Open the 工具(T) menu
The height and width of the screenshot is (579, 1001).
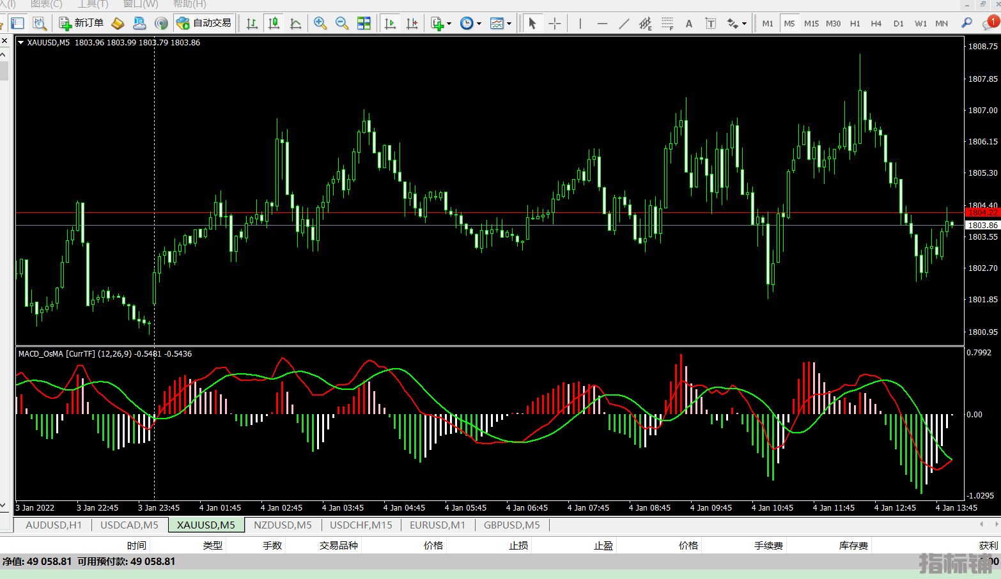point(93,4)
